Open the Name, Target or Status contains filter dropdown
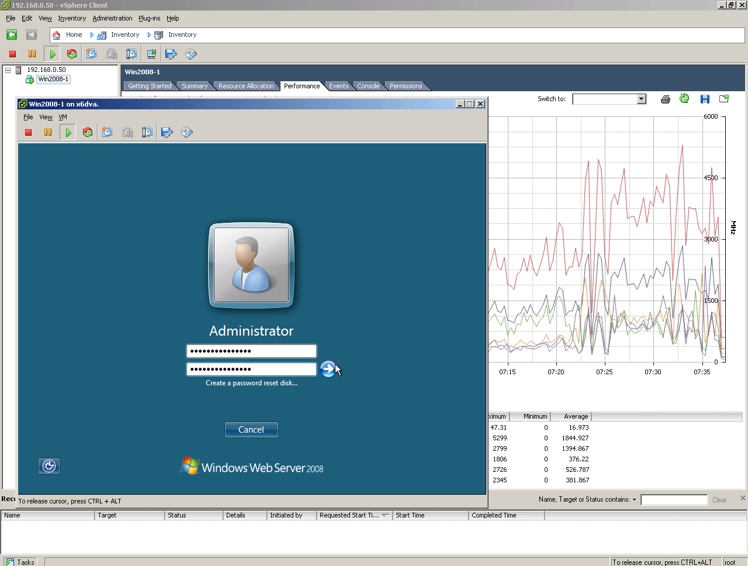The height and width of the screenshot is (566, 748). coord(634,500)
